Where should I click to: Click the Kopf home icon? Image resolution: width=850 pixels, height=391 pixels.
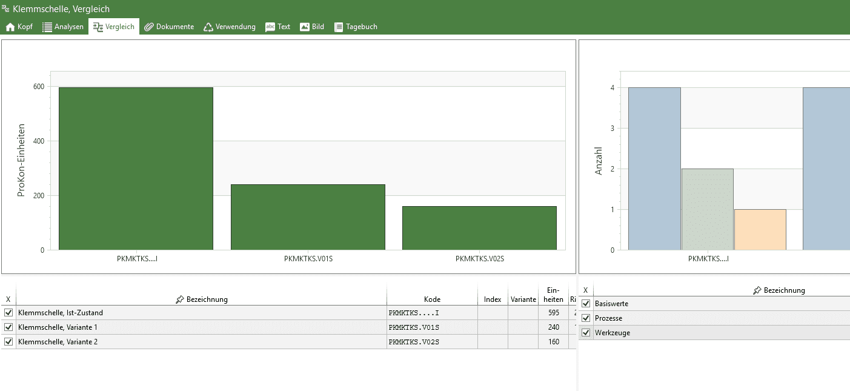[10, 27]
